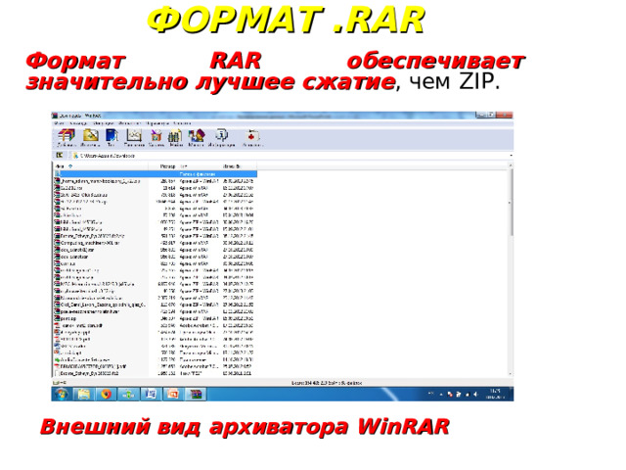This screenshot has width=626, height=470.
Task: Select the Computing_machinery archive row
Action: pyautogui.click(x=156, y=243)
